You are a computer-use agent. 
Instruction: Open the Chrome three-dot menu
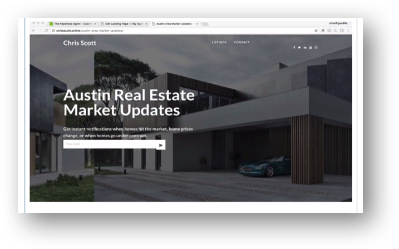point(348,31)
